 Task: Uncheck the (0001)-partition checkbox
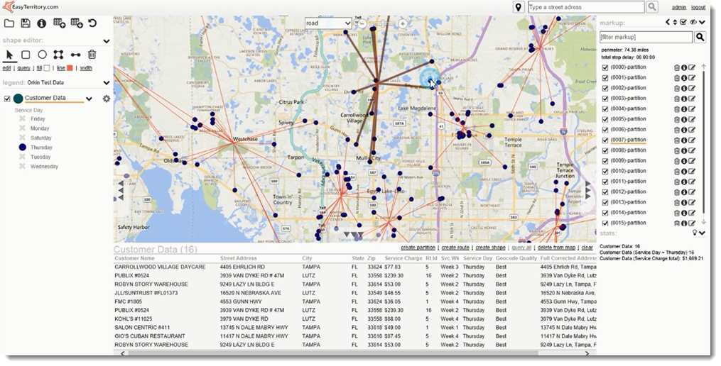point(605,78)
